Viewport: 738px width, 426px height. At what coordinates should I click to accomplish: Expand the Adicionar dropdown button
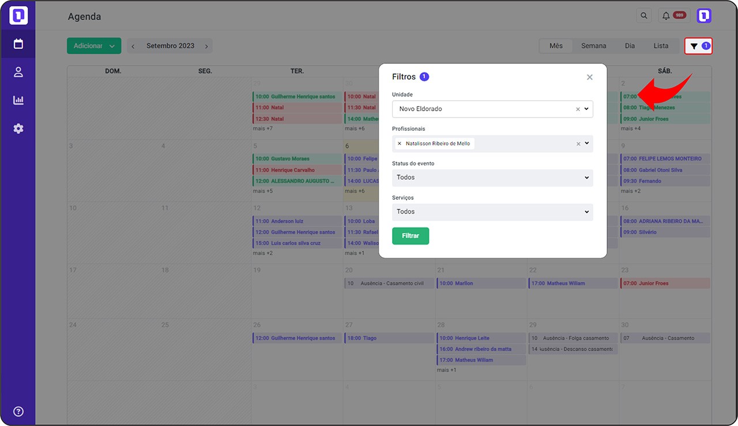(x=94, y=46)
